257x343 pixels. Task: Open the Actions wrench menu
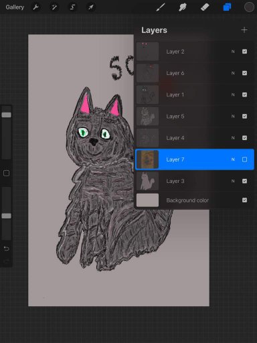[35, 7]
